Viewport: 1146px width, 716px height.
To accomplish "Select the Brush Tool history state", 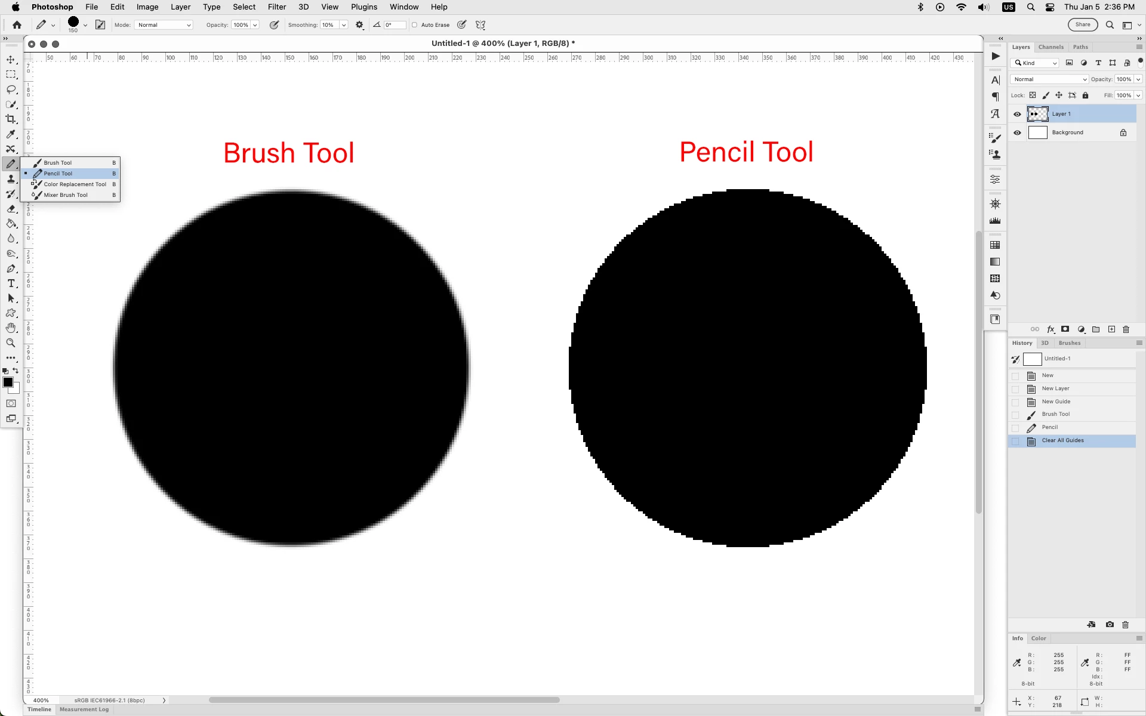I will [1055, 414].
